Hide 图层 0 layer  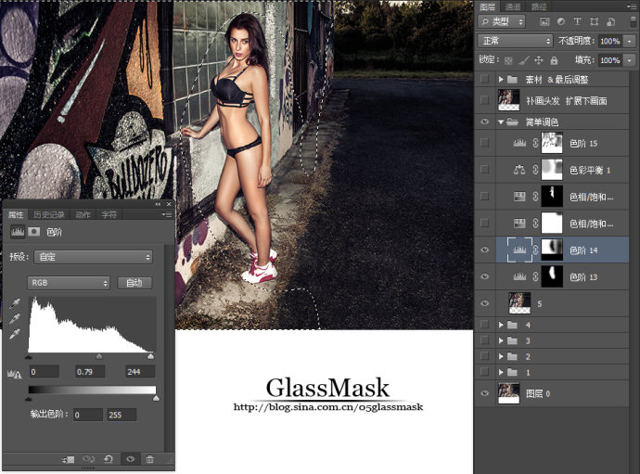tap(484, 393)
